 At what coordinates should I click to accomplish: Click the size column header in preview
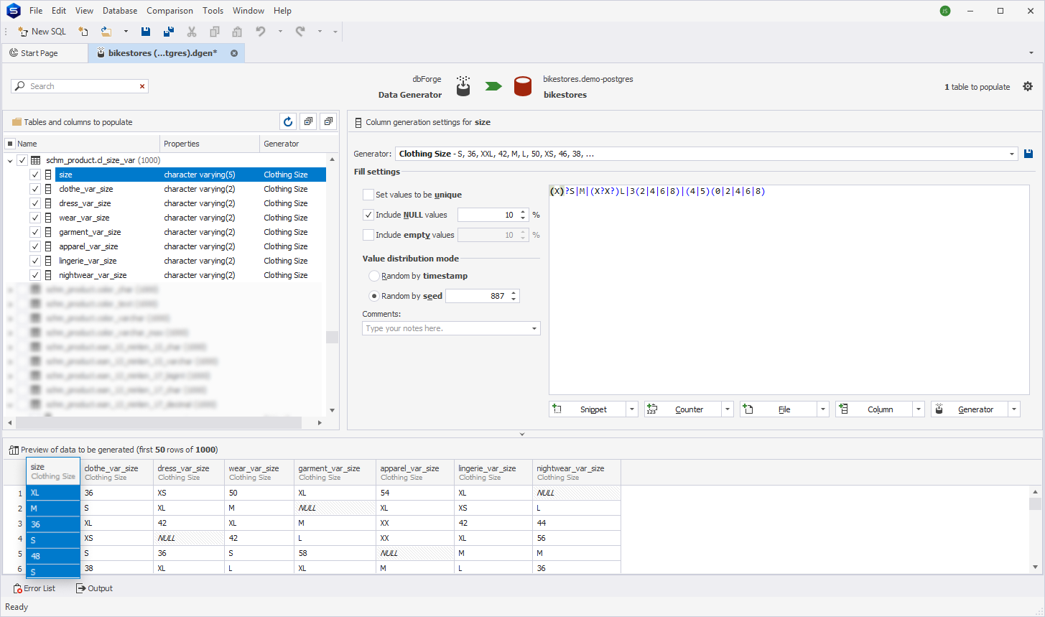[53, 471]
